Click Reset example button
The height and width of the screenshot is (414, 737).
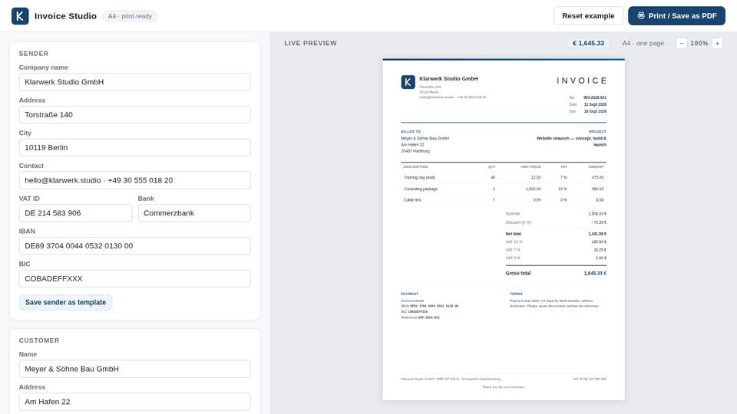[588, 16]
